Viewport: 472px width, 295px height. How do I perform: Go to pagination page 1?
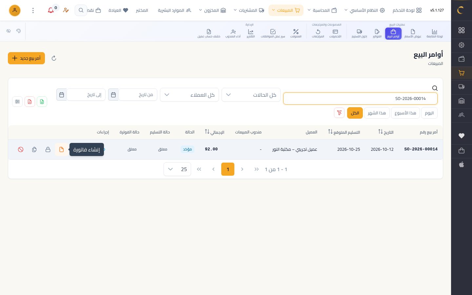228,169
